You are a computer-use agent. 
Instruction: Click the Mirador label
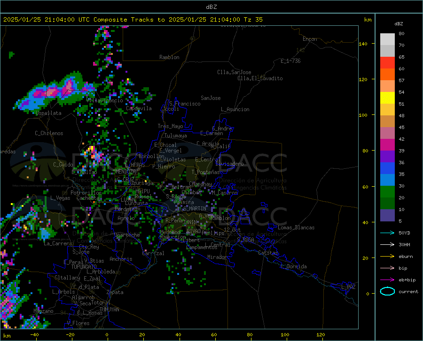(217, 257)
